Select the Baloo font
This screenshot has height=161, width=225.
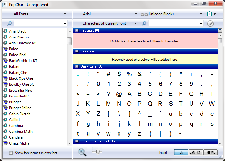(14, 49)
